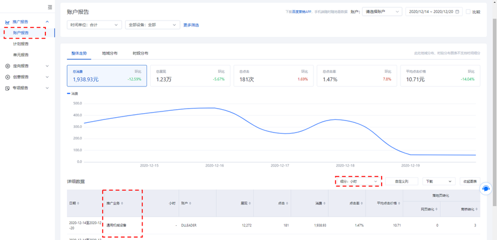Image resolution: width=497 pixels, height=240 pixels.
Task: Sort the table by 日期 column icon
Action: coord(78,203)
